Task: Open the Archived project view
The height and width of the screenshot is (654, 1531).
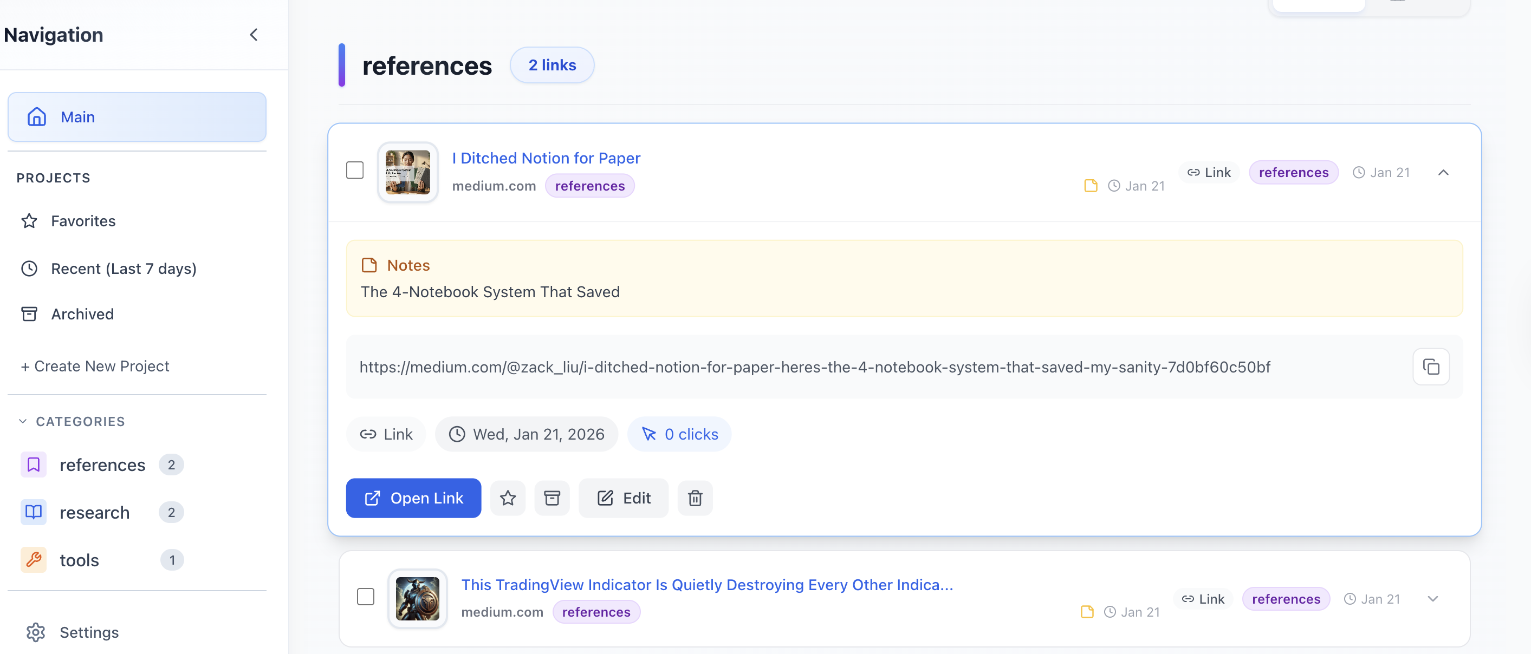Action: [82, 313]
